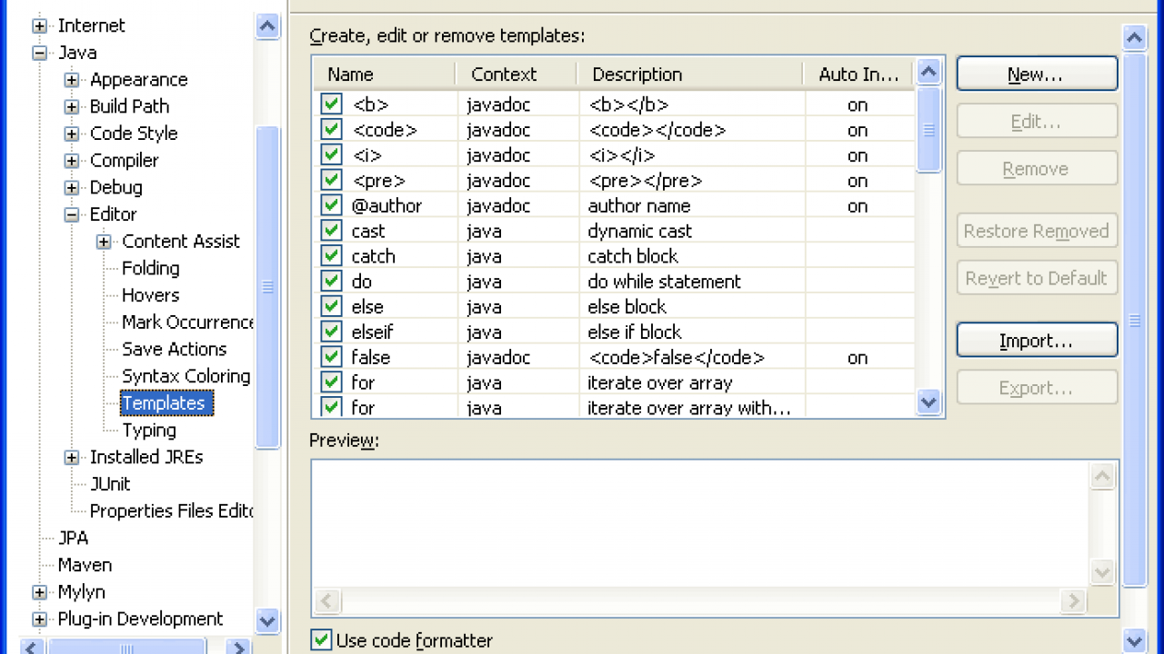1164x654 pixels.
Task: Uncheck the do template checkbox
Action: tap(331, 282)
